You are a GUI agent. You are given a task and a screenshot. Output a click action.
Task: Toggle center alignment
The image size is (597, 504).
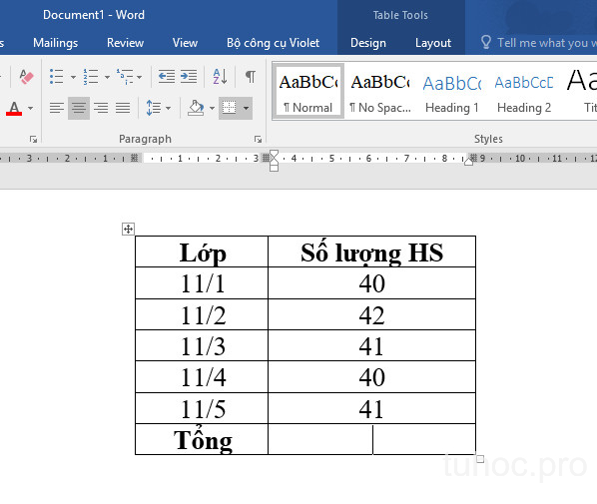[x=79, y=108]
